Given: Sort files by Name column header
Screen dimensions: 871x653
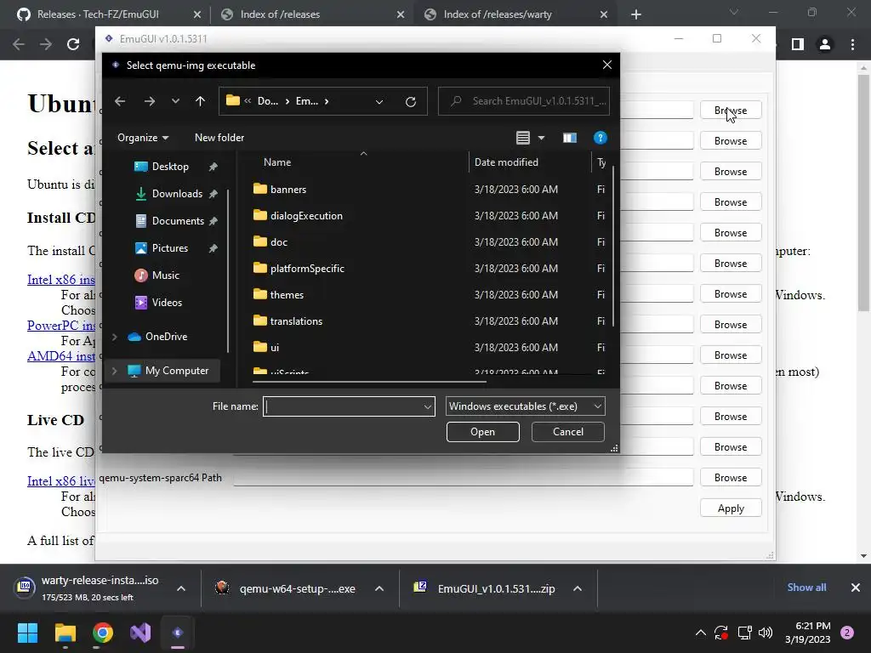Looking at the screenshot, I should coord(277,162).
